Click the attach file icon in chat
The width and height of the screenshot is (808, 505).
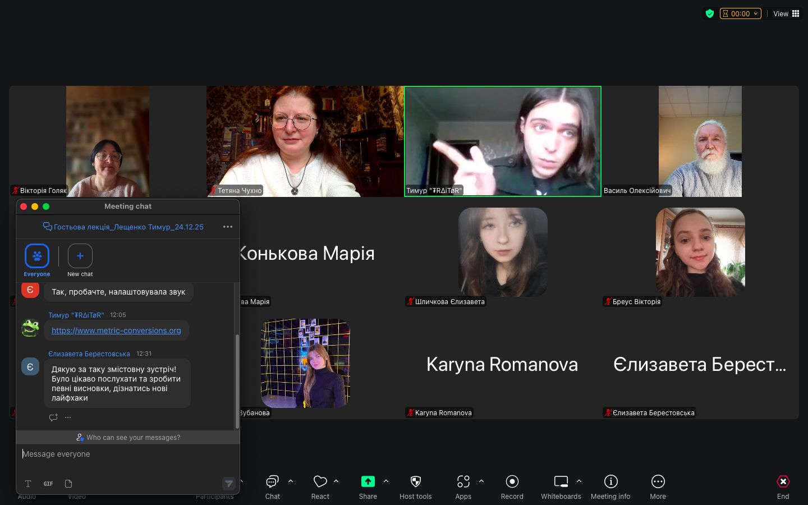pos(68,484)
